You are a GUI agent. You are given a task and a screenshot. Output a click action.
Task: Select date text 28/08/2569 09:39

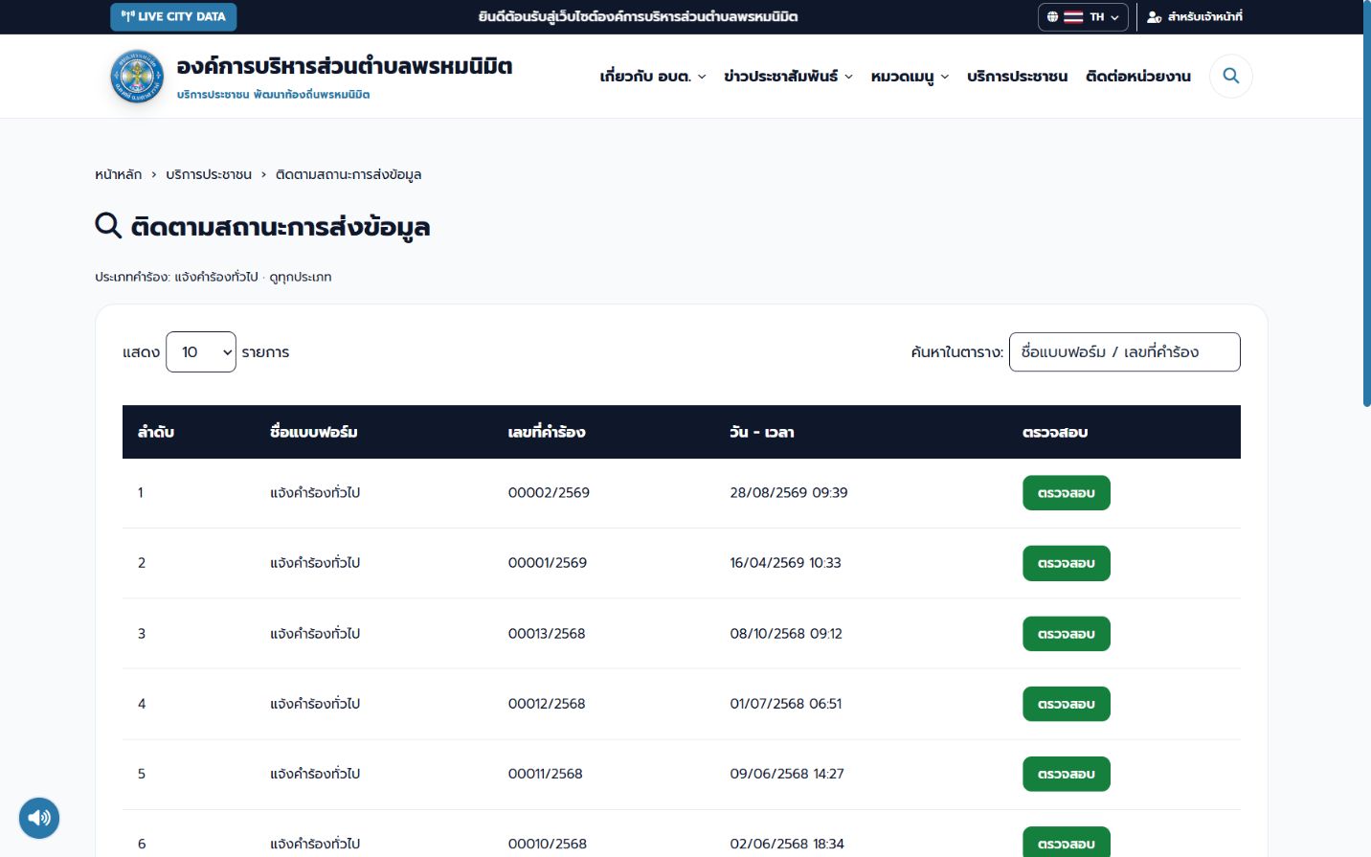[789, 493]
